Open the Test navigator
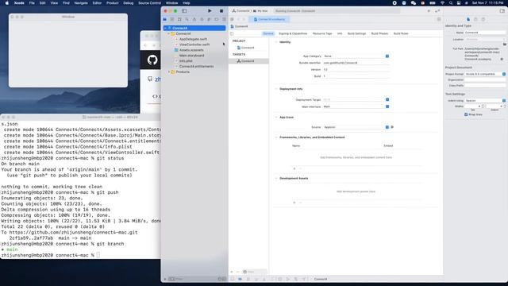The width and height of the screenshot is (508, 286). click(202, 19)
